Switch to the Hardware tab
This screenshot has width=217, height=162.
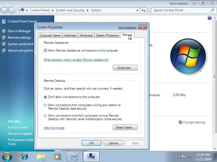pos(70,35)
